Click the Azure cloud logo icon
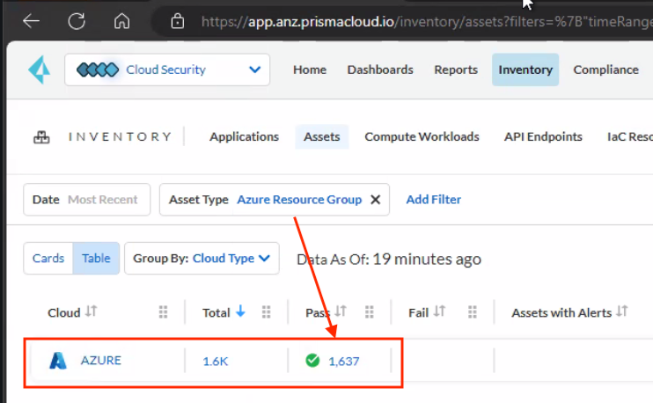 pyautogui.click(x=58, y=360)
